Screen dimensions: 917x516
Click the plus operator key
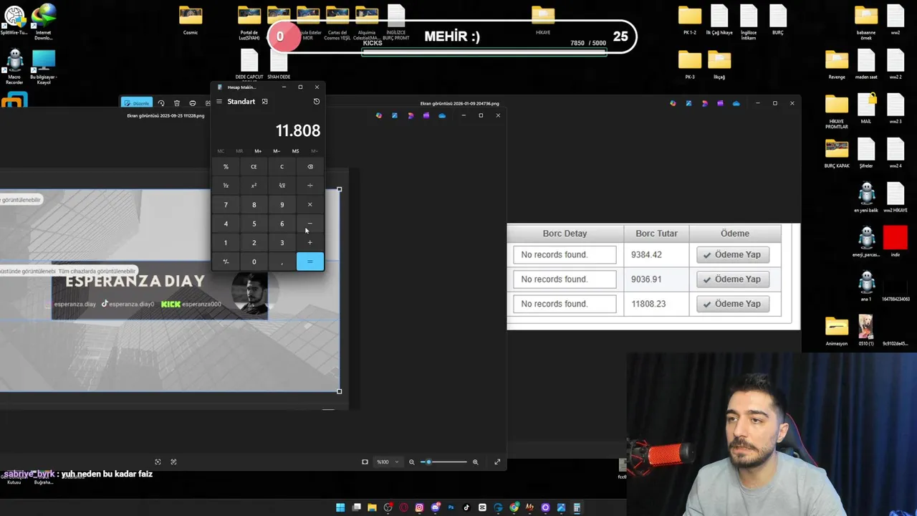point(310,243)
